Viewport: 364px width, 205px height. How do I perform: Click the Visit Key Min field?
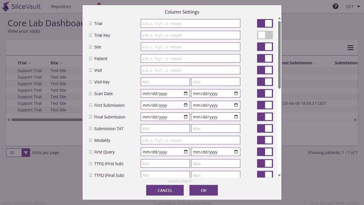tap(165, 82)
